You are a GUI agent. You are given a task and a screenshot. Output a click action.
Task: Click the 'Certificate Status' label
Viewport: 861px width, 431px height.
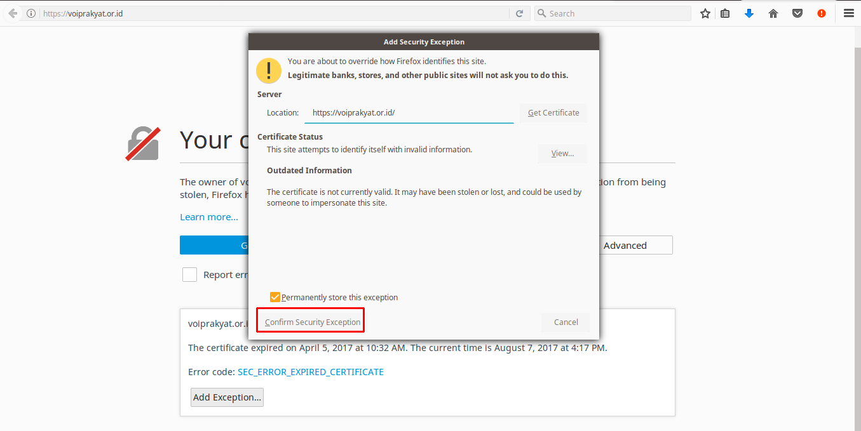(x=290, y=137)
